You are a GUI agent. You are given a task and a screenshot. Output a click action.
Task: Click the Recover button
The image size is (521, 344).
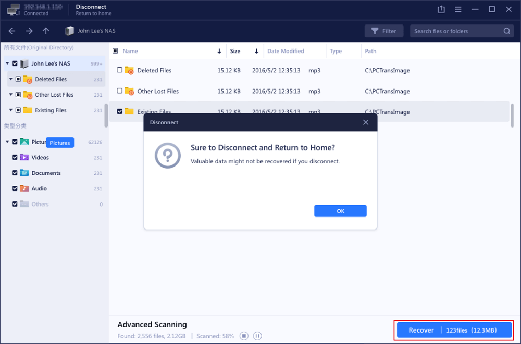pyautogui.click(x=421, y=330)
